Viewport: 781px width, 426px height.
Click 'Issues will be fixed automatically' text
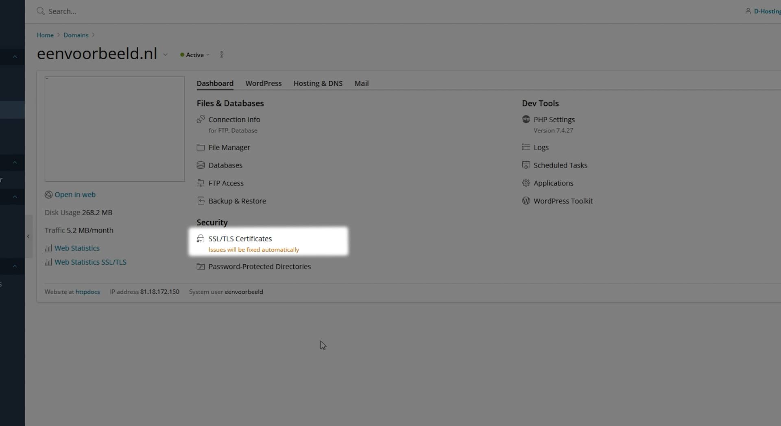coord(253,250)
